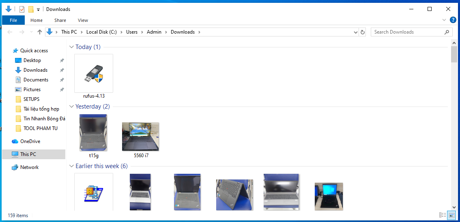The width and height of the screenshot is (460, 222).
Task: Open OneDrive in the navigation pane
Action: click(x=30, y=141)
